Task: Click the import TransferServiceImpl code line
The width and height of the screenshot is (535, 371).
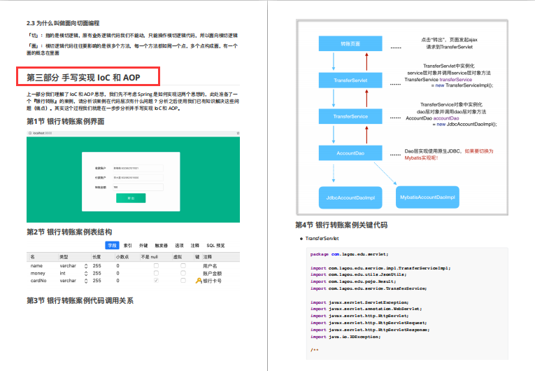Action: (x=380, y=268)
